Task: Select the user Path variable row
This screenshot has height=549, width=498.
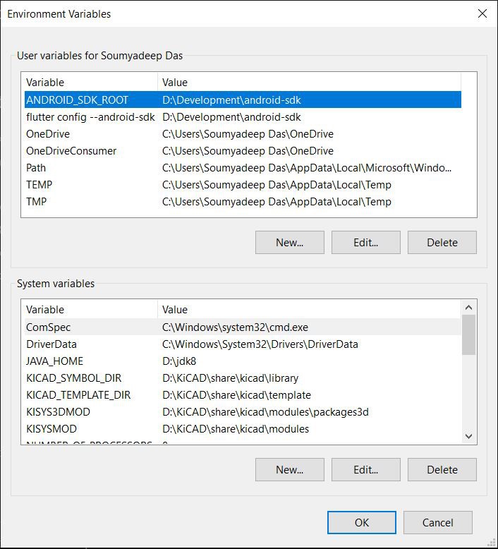Action: (x=36, y=168)
